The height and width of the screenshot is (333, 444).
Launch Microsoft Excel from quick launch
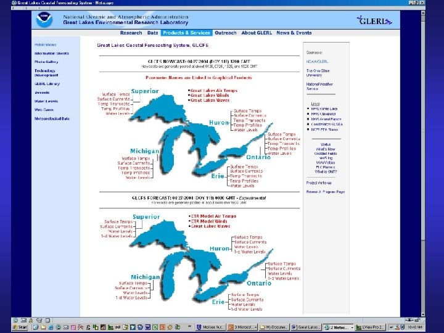155,327
